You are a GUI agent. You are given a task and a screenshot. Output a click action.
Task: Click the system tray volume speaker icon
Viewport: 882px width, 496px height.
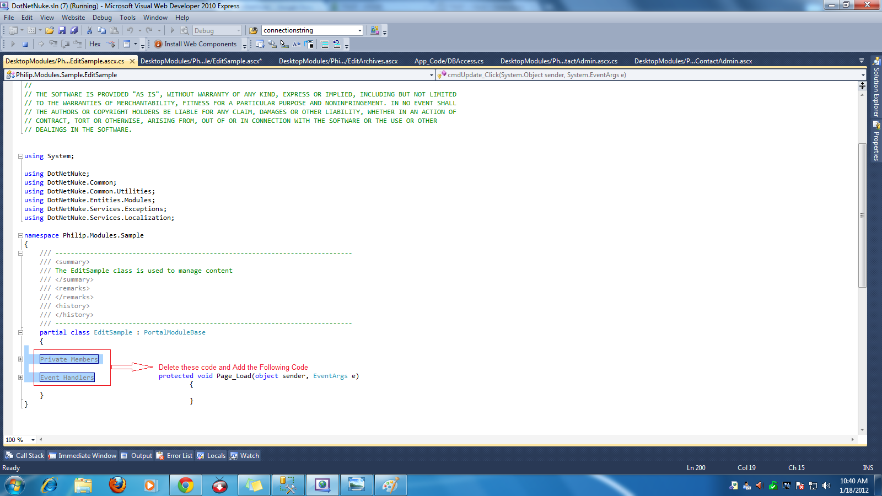[x=826, y=486]
